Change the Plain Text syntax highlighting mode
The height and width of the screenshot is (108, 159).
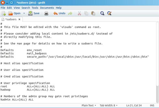click(x=89, y=106)
